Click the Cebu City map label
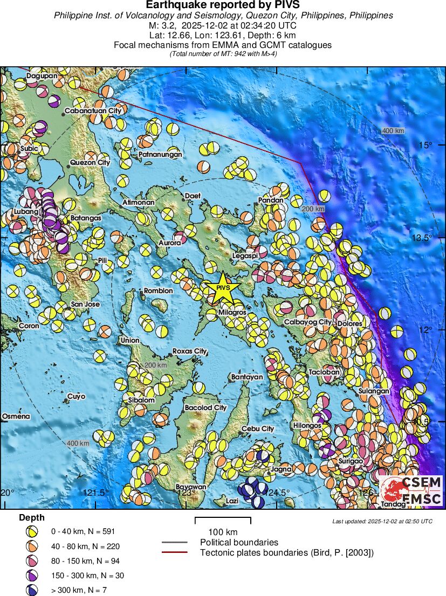 click(258, 429)
